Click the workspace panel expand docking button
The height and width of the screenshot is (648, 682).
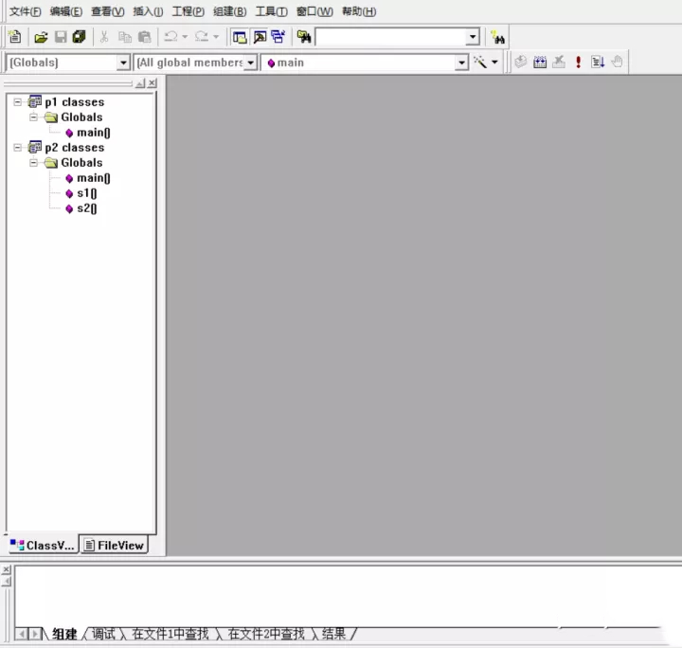point(140,83)
